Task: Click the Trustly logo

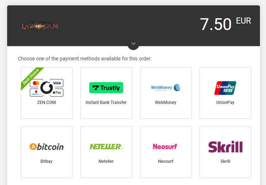Action: [x=106, y=88]
